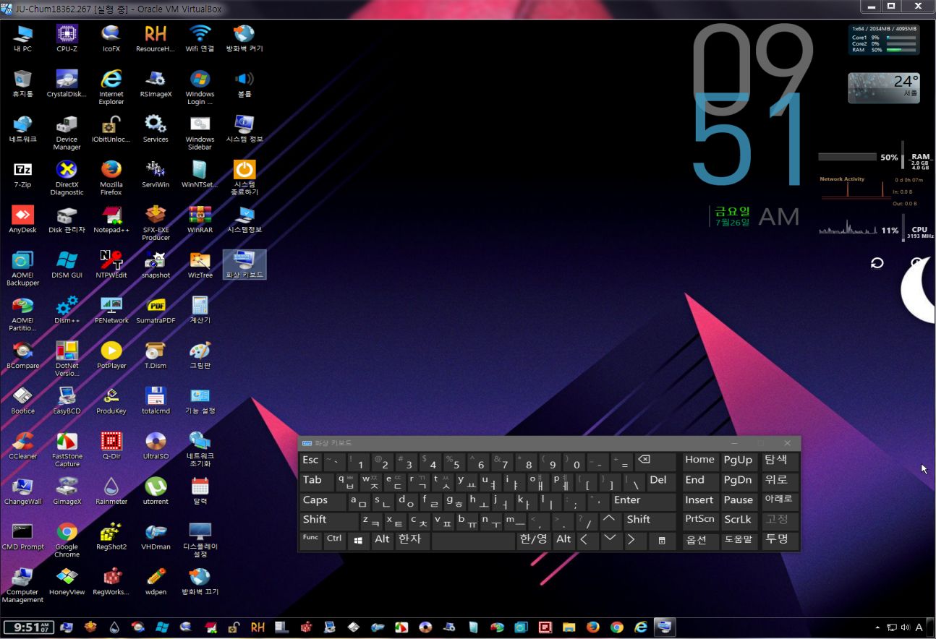Click the taskbar clock showing 9:51
The image size is (936, 639).
[x=27, y=627]
